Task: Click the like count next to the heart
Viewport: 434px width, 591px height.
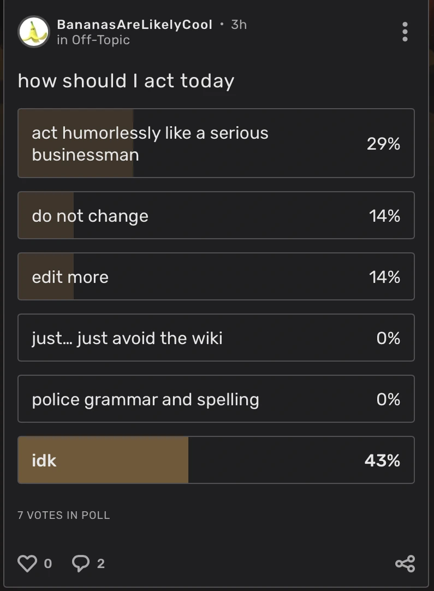Action: click(x=47, y=564)
